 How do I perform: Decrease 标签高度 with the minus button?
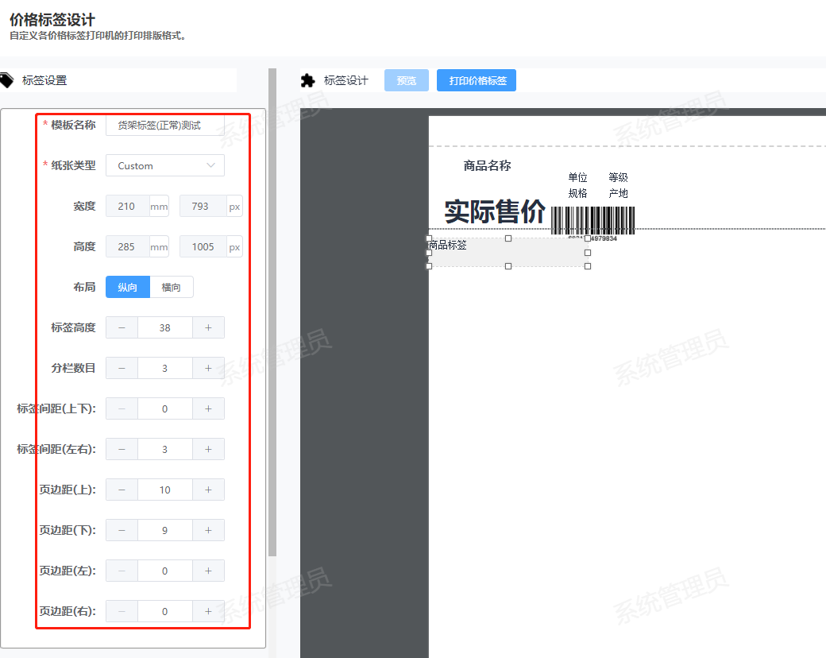tap(122, 327)
